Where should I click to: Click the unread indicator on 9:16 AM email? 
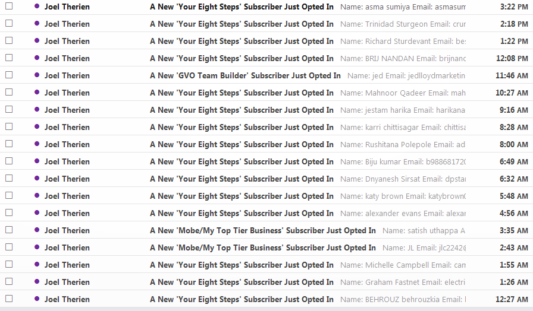37,110
